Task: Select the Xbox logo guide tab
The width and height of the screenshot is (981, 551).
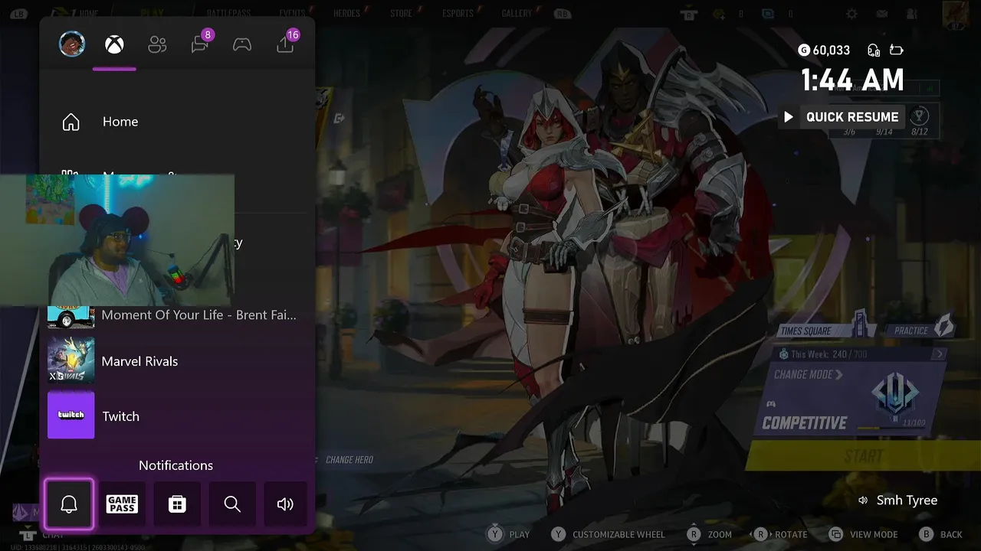Action: pyautogui.click(x=114, y=45)
